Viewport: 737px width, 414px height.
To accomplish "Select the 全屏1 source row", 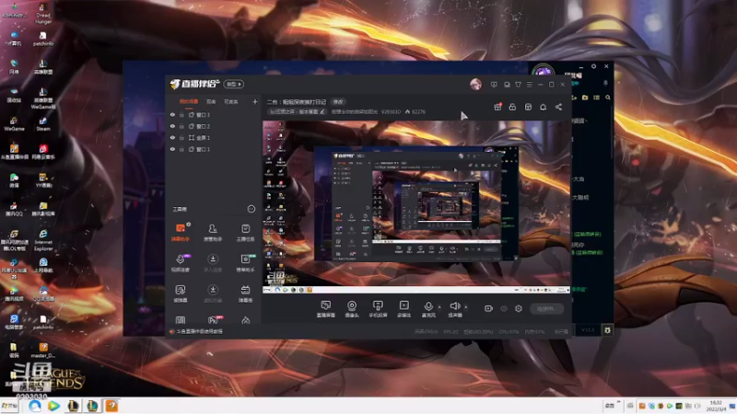I will 214,137.
